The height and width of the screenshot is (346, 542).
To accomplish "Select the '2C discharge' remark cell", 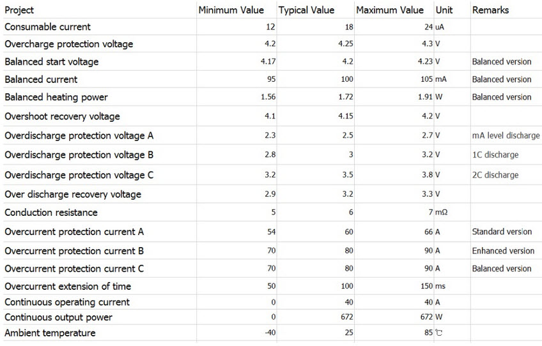I will coord(495,176).
